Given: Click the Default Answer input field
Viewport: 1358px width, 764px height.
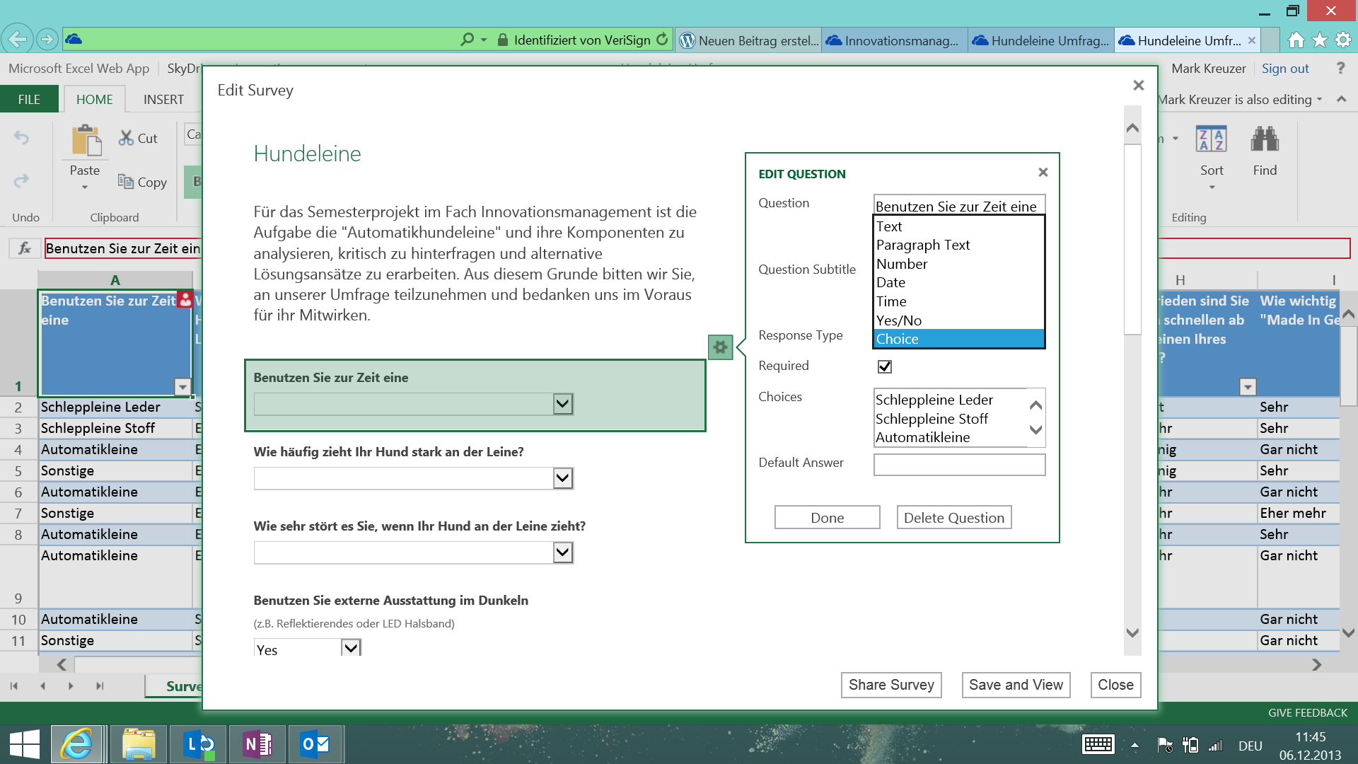Looking at the screenshot, I should pos(958,465).
